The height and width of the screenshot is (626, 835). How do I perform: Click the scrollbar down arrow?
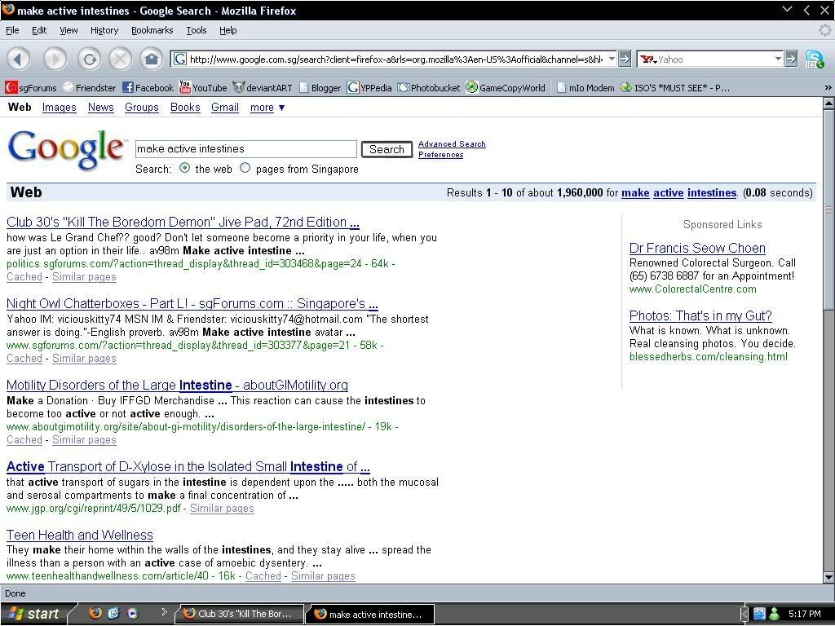(x=828, y=576)
